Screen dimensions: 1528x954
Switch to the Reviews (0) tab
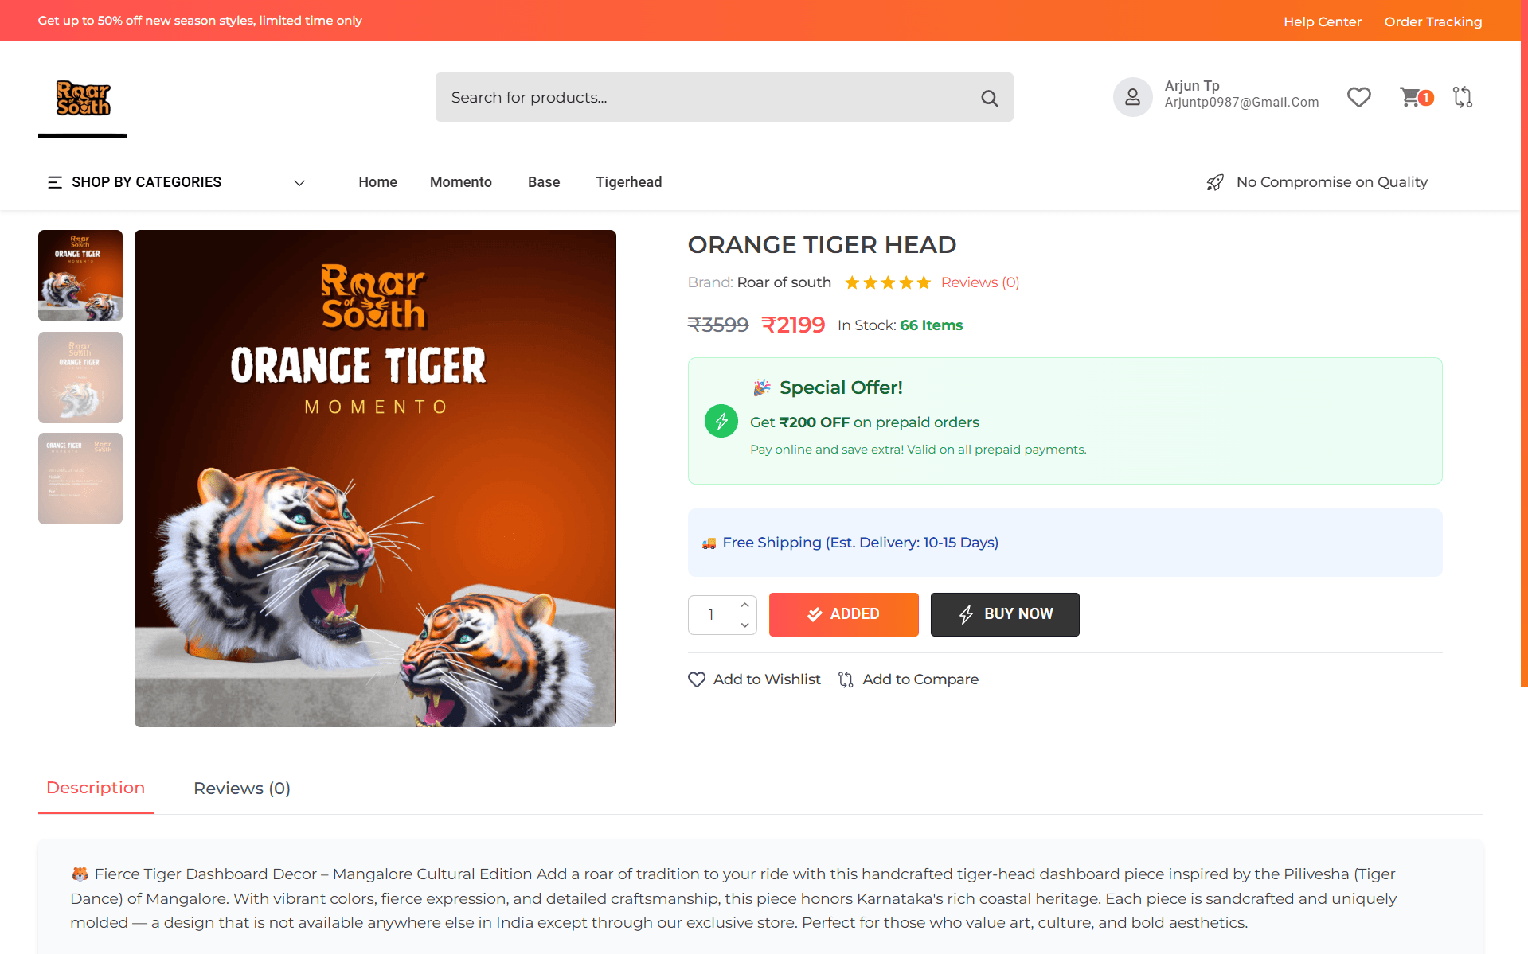(242, 789)
